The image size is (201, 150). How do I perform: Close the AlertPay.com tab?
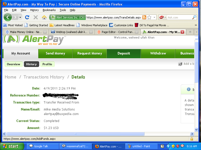182,32
